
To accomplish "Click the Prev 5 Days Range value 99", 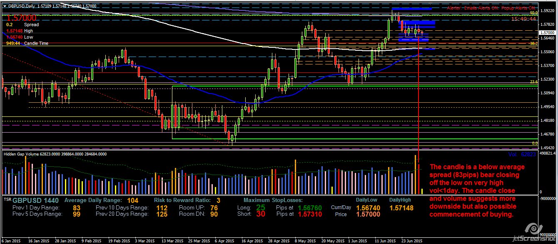I will tap(76, 214).
